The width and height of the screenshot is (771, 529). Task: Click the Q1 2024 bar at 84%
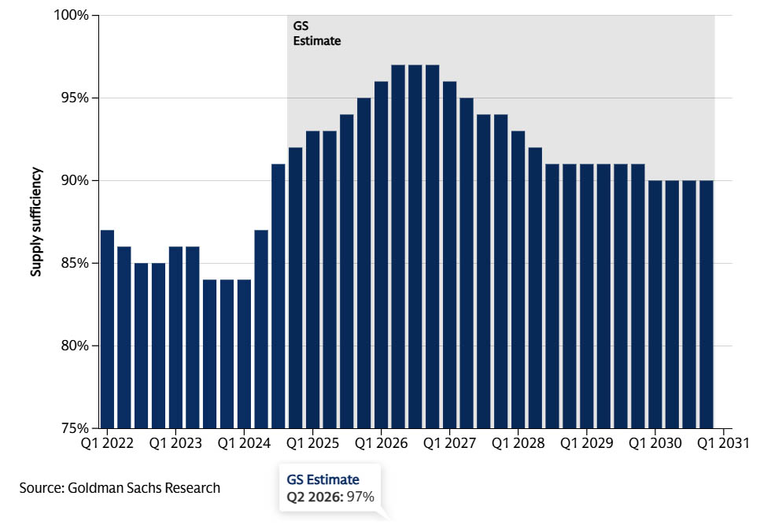244,353
